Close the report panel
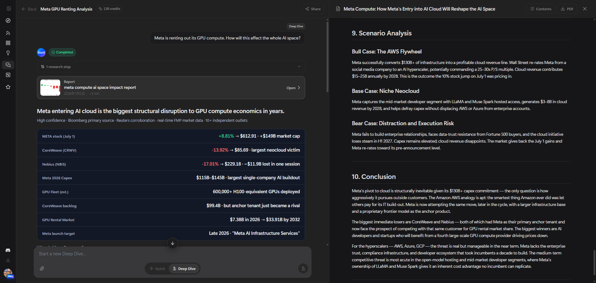 (x=585, y=9)
